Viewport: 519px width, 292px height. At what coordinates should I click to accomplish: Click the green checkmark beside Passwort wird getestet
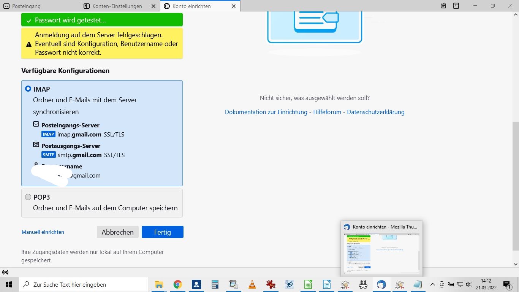tap(28, 21)
